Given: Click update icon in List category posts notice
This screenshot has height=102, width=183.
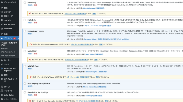Looking at the screenshot, I should [31, 44].
